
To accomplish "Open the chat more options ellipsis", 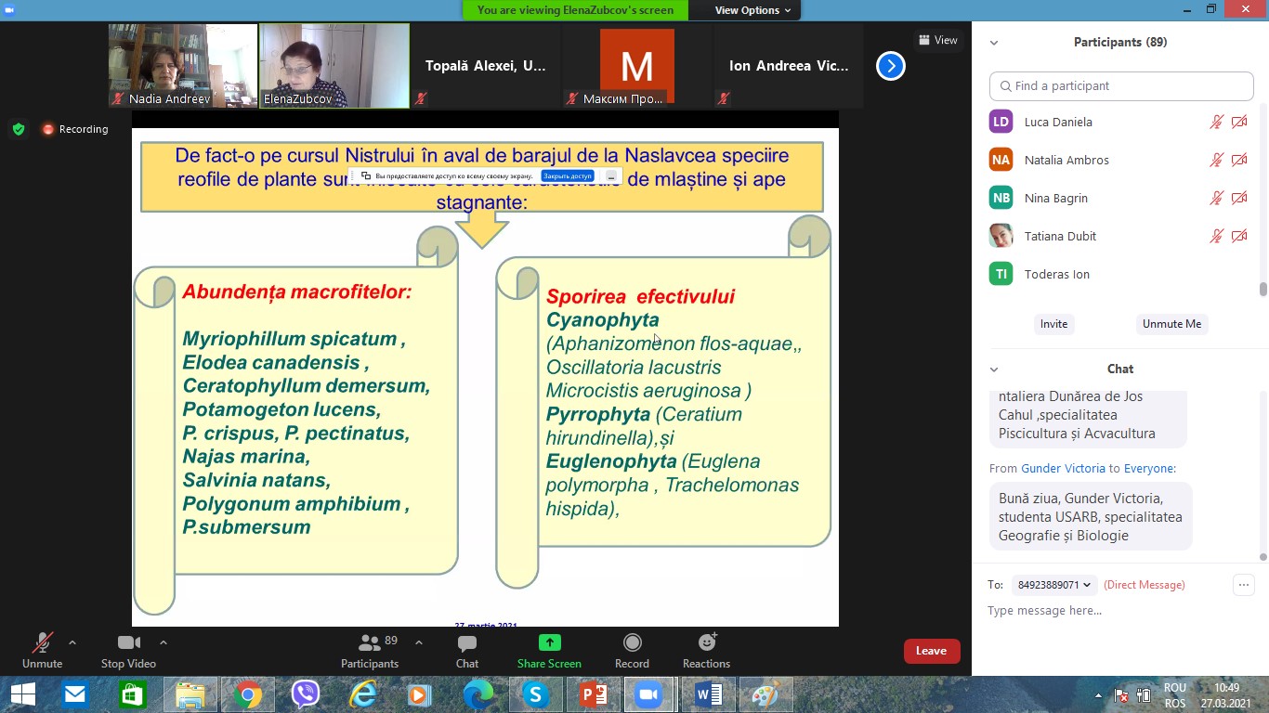I will pos(1243,585).
